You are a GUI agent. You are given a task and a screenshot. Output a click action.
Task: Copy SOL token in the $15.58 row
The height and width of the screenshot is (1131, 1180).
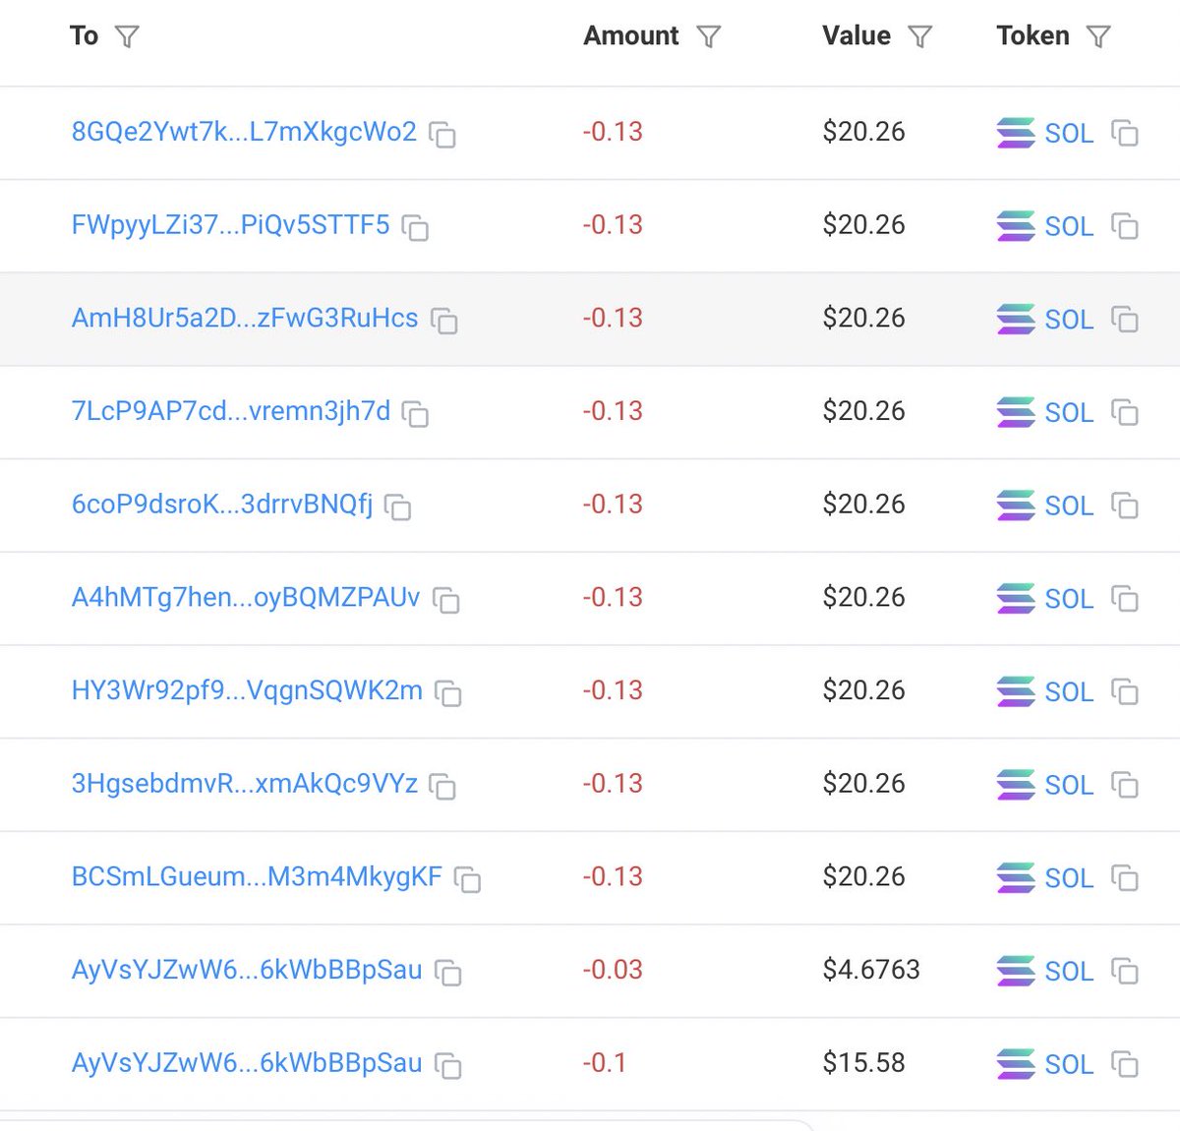pos(1125,1064)
